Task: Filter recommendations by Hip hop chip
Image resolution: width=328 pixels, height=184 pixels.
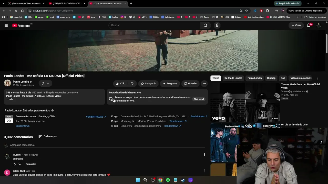Action: [271, 78]
